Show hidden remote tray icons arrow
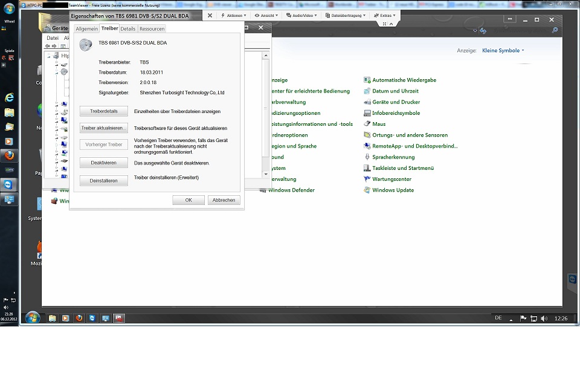This screenshot has height=370, width=580. click(511, 319)
